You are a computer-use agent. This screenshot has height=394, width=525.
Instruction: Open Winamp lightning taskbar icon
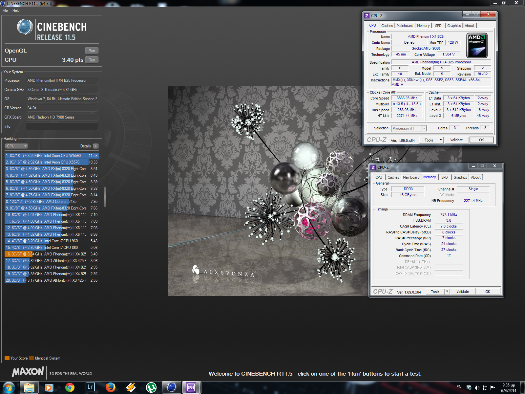pyautogui.click(x=131, y=387)
